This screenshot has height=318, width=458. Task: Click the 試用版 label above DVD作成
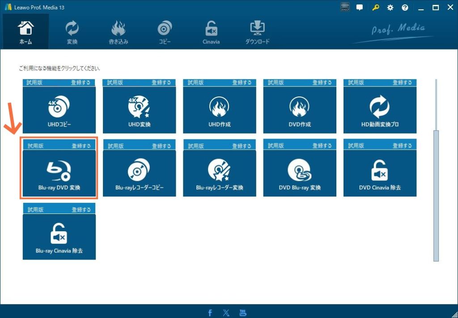(x=276, y=83)
